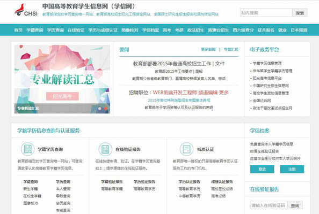Screen dimensions: 319x214
Task: Open the 学籍查询 navigation item
Action: 35,30
